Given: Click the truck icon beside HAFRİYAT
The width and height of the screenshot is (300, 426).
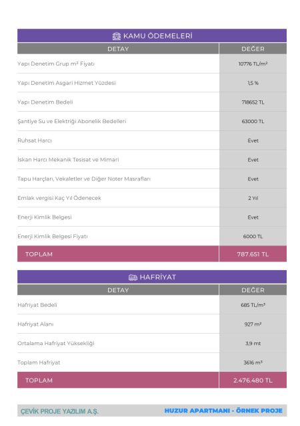Looking at the screenshot, I should coord(133,278).
